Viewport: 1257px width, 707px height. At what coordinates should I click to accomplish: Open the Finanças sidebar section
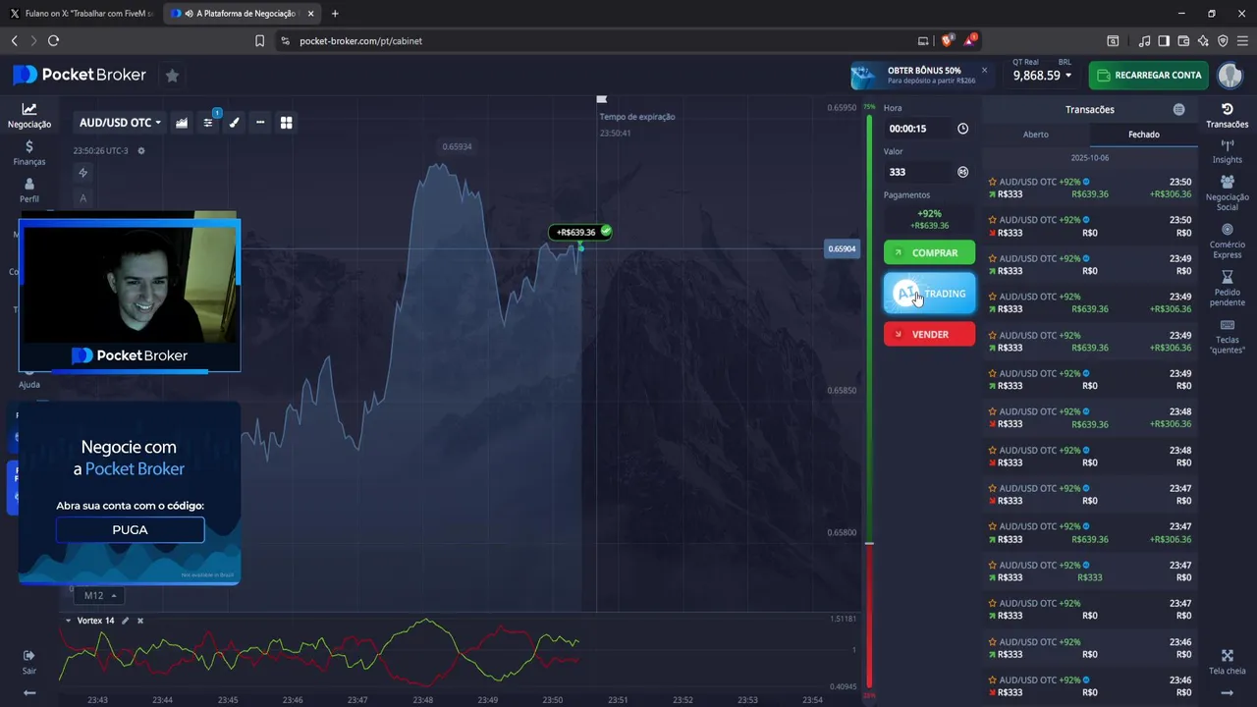tap(29, 153)
